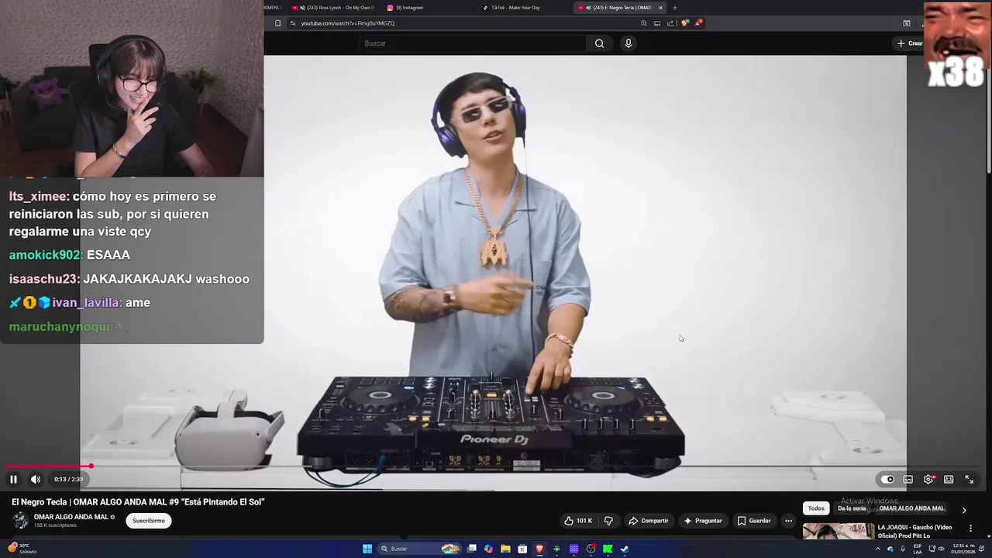Switch to theater mode view
This screenshot has width=992, height=558.
[x=949, y=479]
